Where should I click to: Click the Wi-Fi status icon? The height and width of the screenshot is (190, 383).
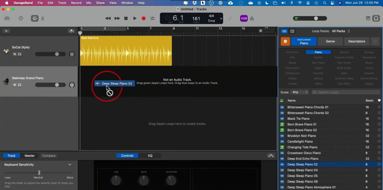(300, 3)
